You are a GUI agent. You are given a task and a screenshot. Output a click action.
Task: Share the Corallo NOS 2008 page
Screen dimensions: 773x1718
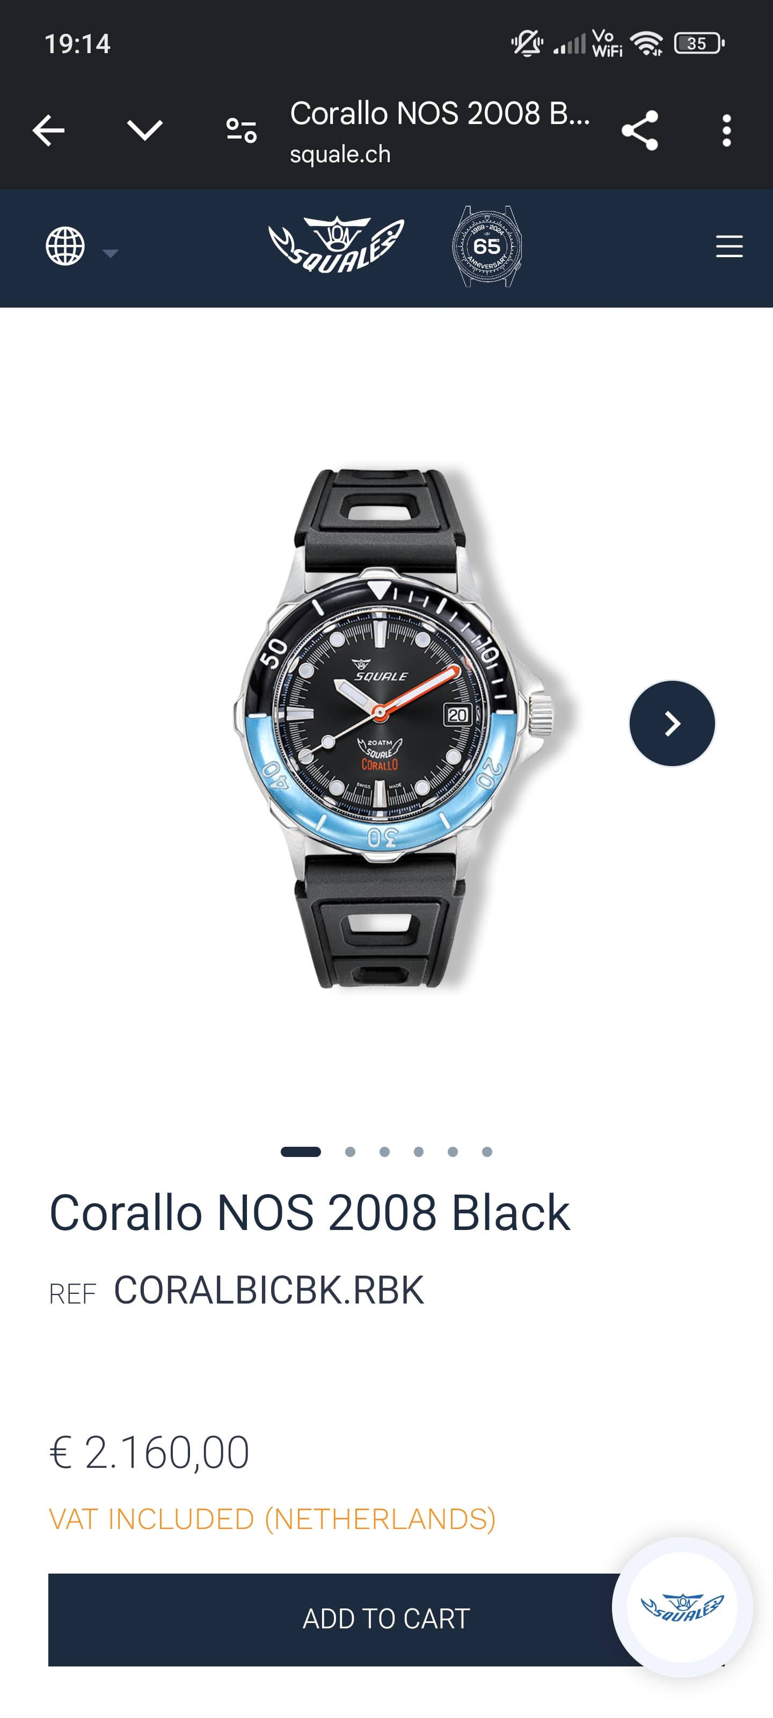(x=640, y=130)
